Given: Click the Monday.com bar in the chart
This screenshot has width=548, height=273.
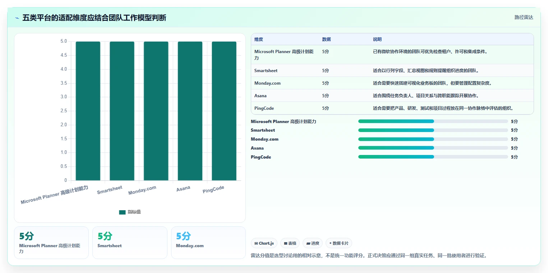Looking at the screenshot, I should pyautogui.click(x=156, y=111).
